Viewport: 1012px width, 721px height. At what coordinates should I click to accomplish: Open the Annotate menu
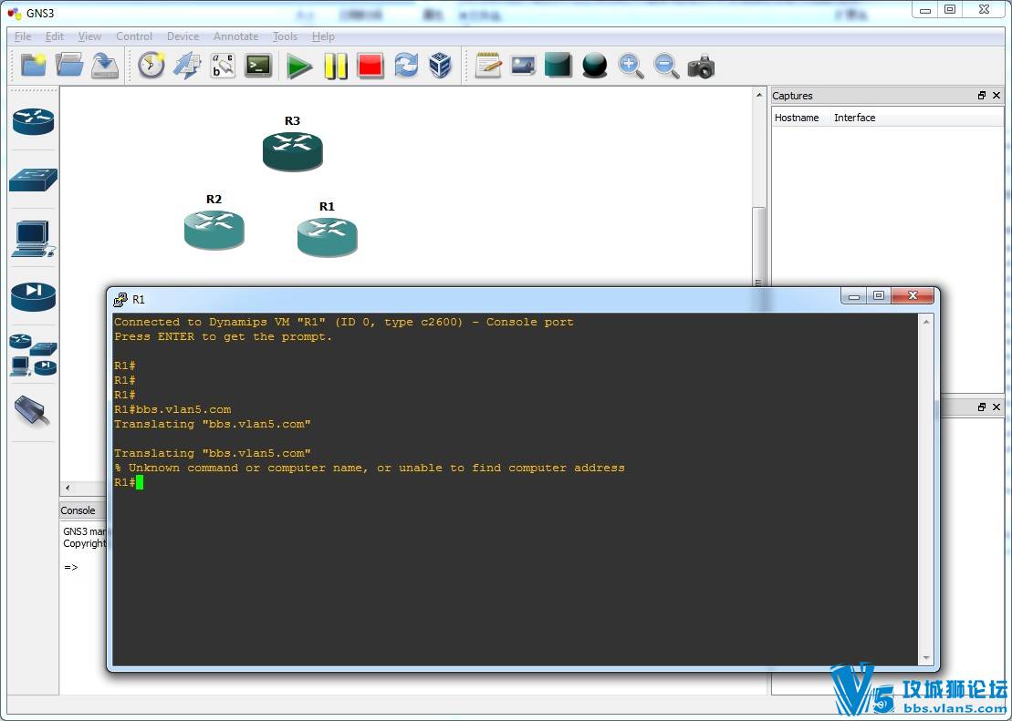[x=235, y=36]
